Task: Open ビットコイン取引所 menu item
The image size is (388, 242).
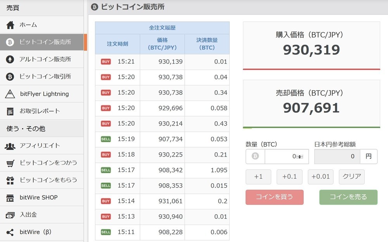Action: [45, 77]
